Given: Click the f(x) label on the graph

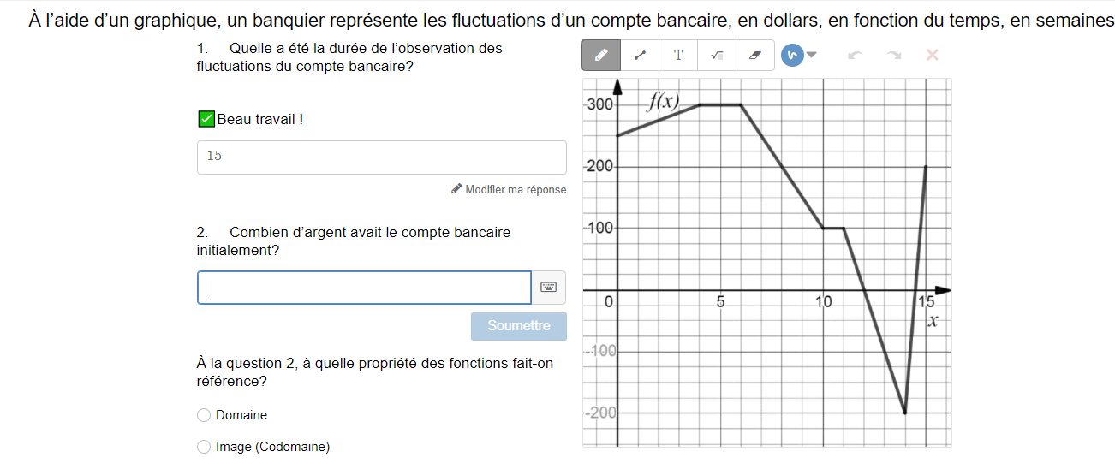Looking at the screenshot, I should [x=663, y=102].
